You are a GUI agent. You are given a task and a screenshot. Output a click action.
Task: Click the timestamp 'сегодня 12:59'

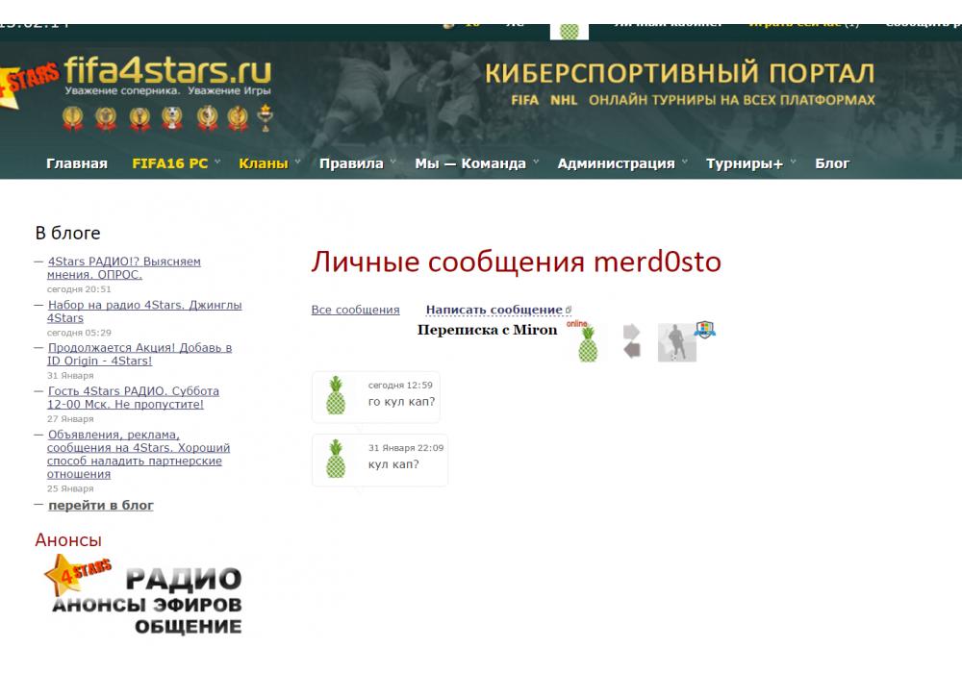point(400,385)
